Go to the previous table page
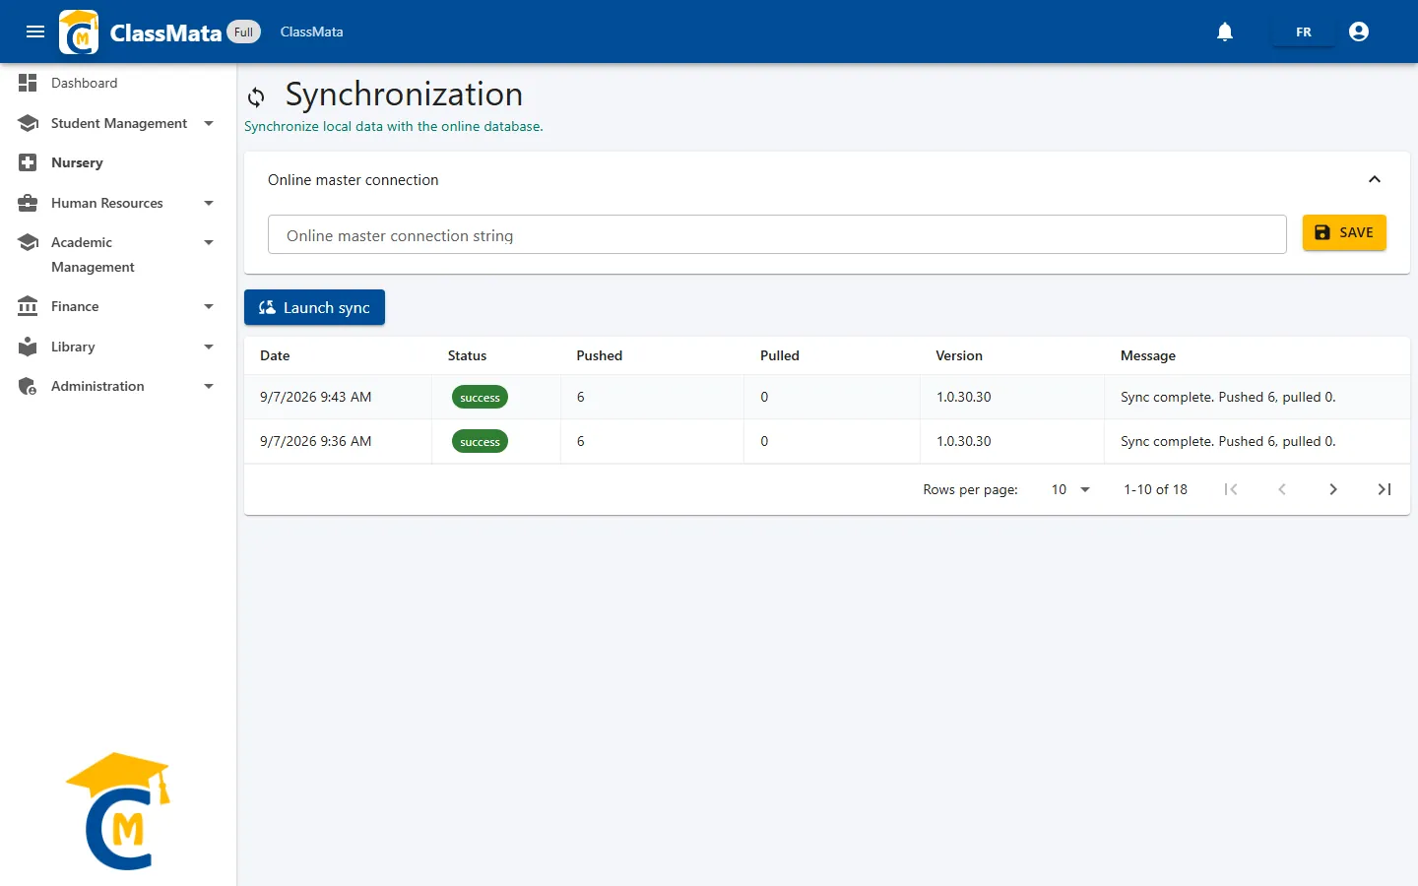 tap(1282, 489)
